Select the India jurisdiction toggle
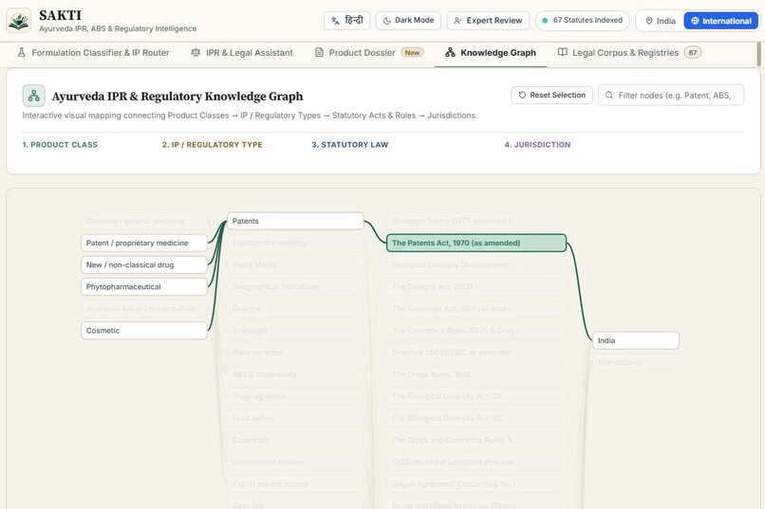This screenshot has width=765, height=509. (x=661, y=21)
